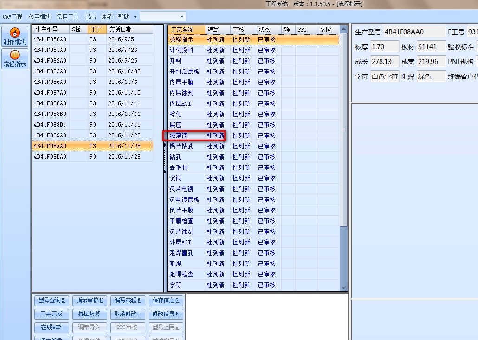Select row 4B41F081A0

(x=92, y=50)
